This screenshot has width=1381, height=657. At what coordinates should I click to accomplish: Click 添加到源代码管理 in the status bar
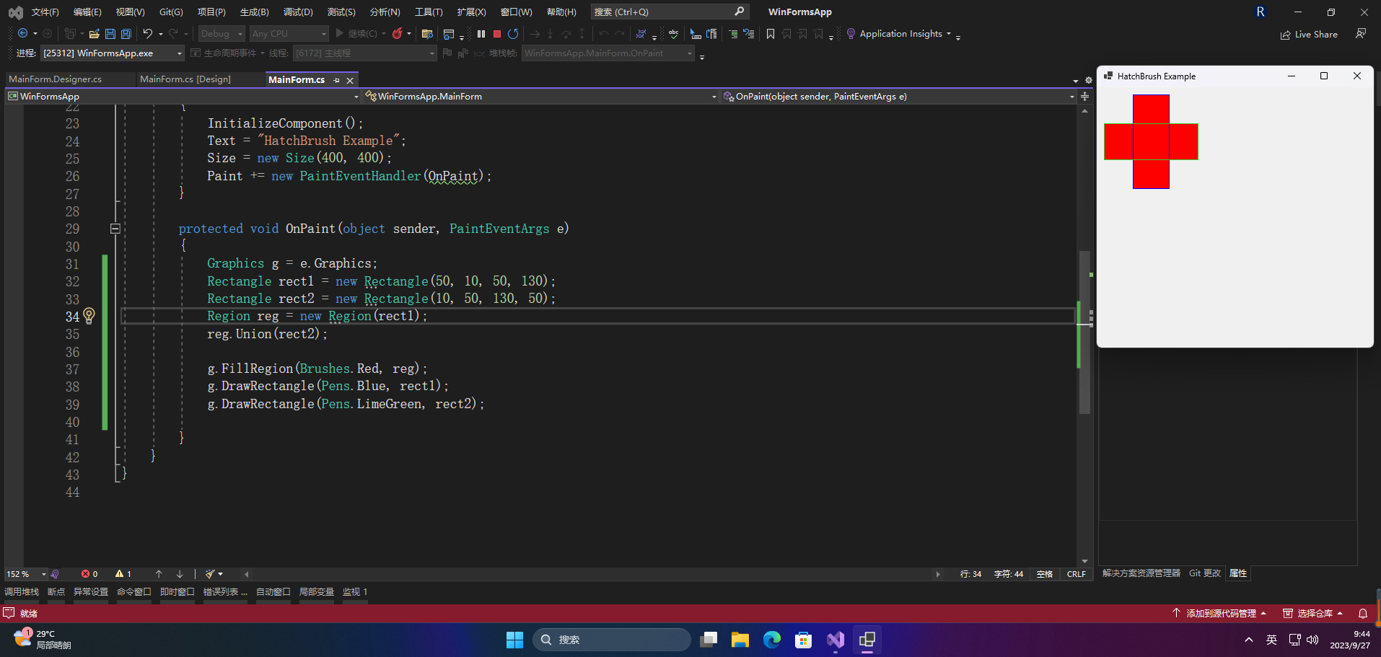point(1219,613)
